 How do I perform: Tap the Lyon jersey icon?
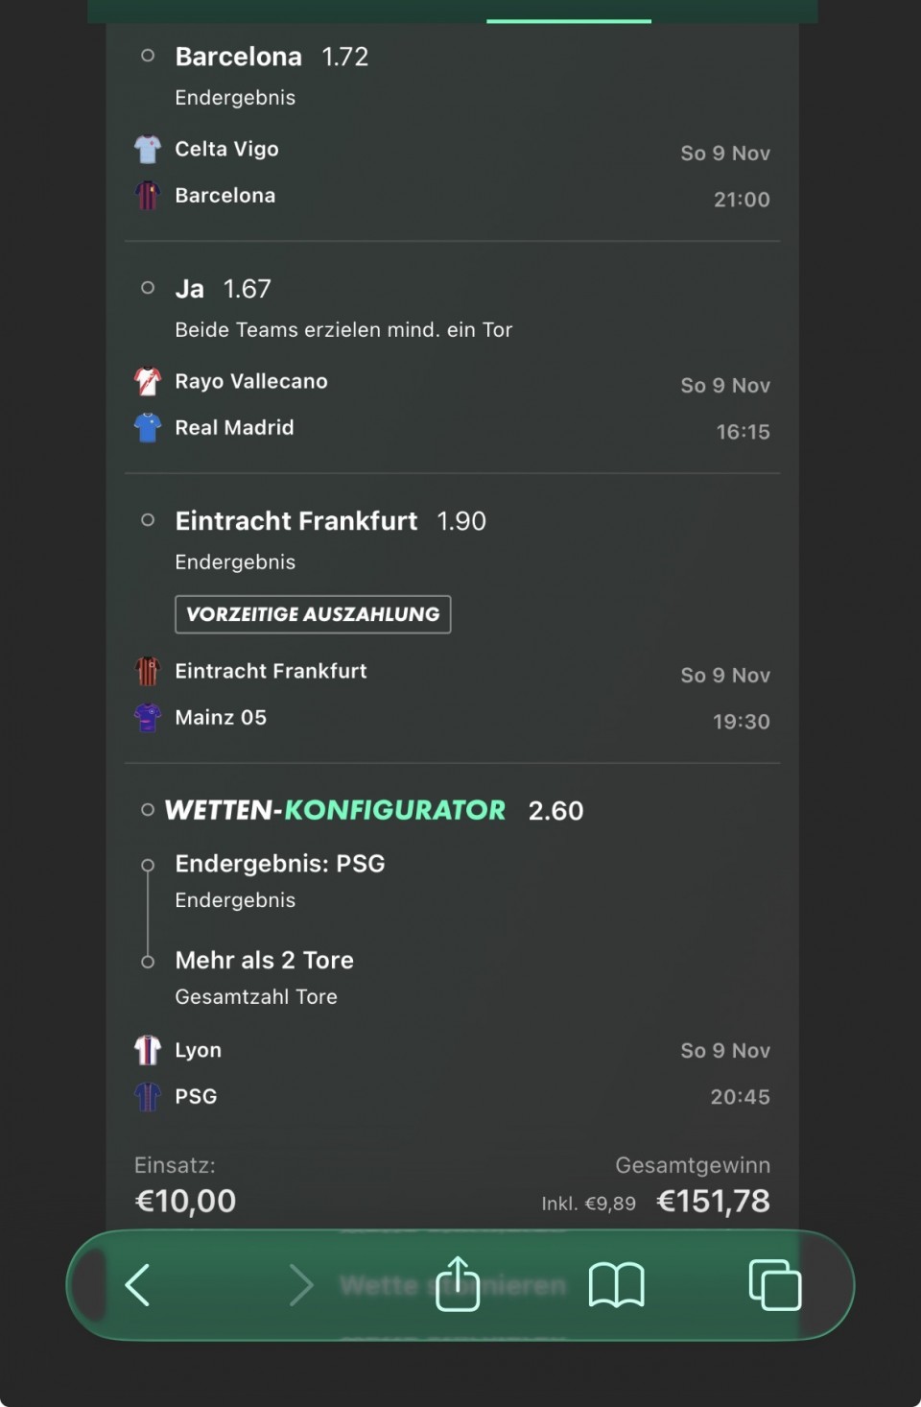148,1050
